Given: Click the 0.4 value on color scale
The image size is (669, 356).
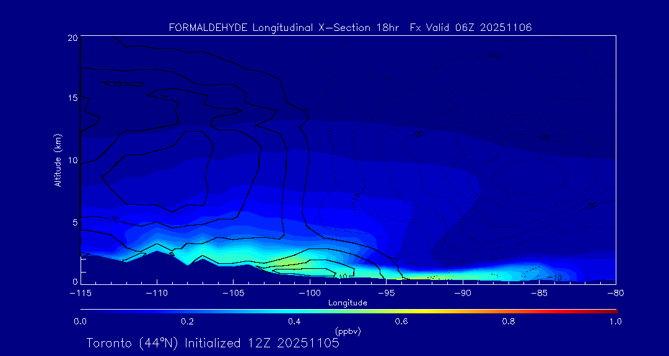Looking at the screenshot, I should click(x=294, y=321).
